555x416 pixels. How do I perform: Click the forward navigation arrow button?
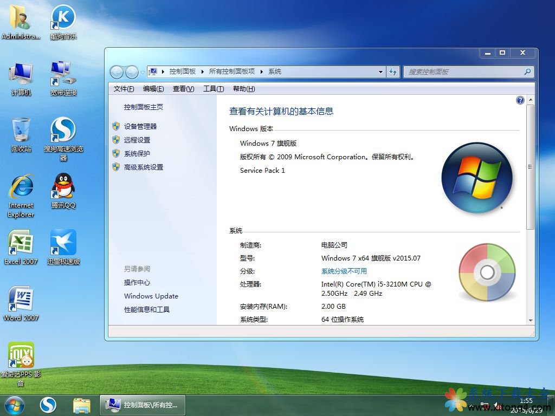pos(132,72)
